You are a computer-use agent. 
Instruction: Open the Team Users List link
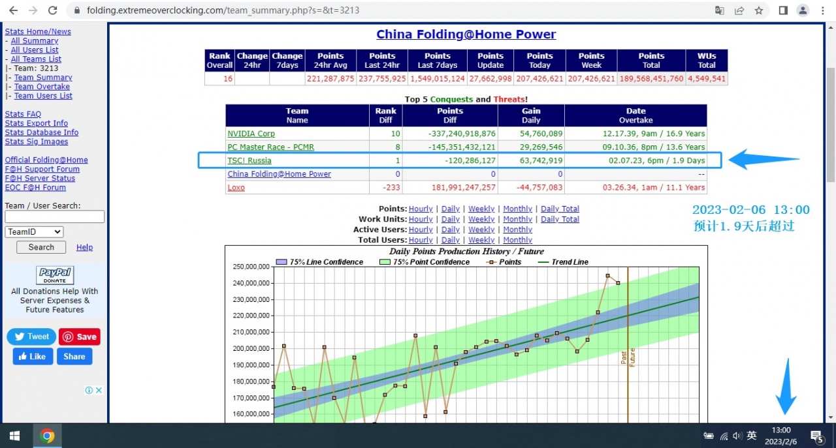pos(43,95)
